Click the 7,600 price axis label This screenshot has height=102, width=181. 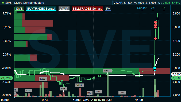point(176,95)
